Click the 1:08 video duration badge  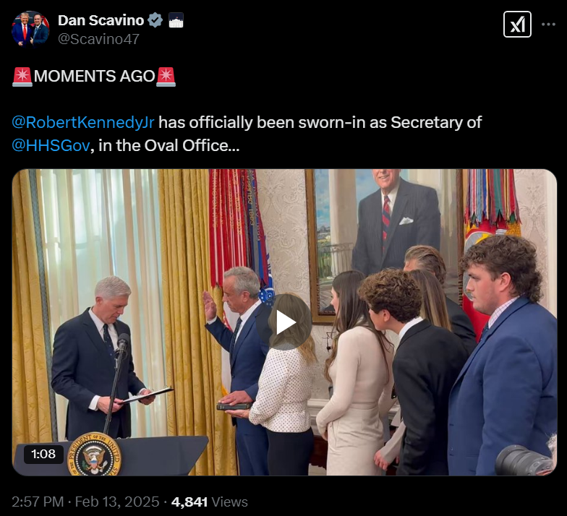pyautogui.click(x=43, y=454)
